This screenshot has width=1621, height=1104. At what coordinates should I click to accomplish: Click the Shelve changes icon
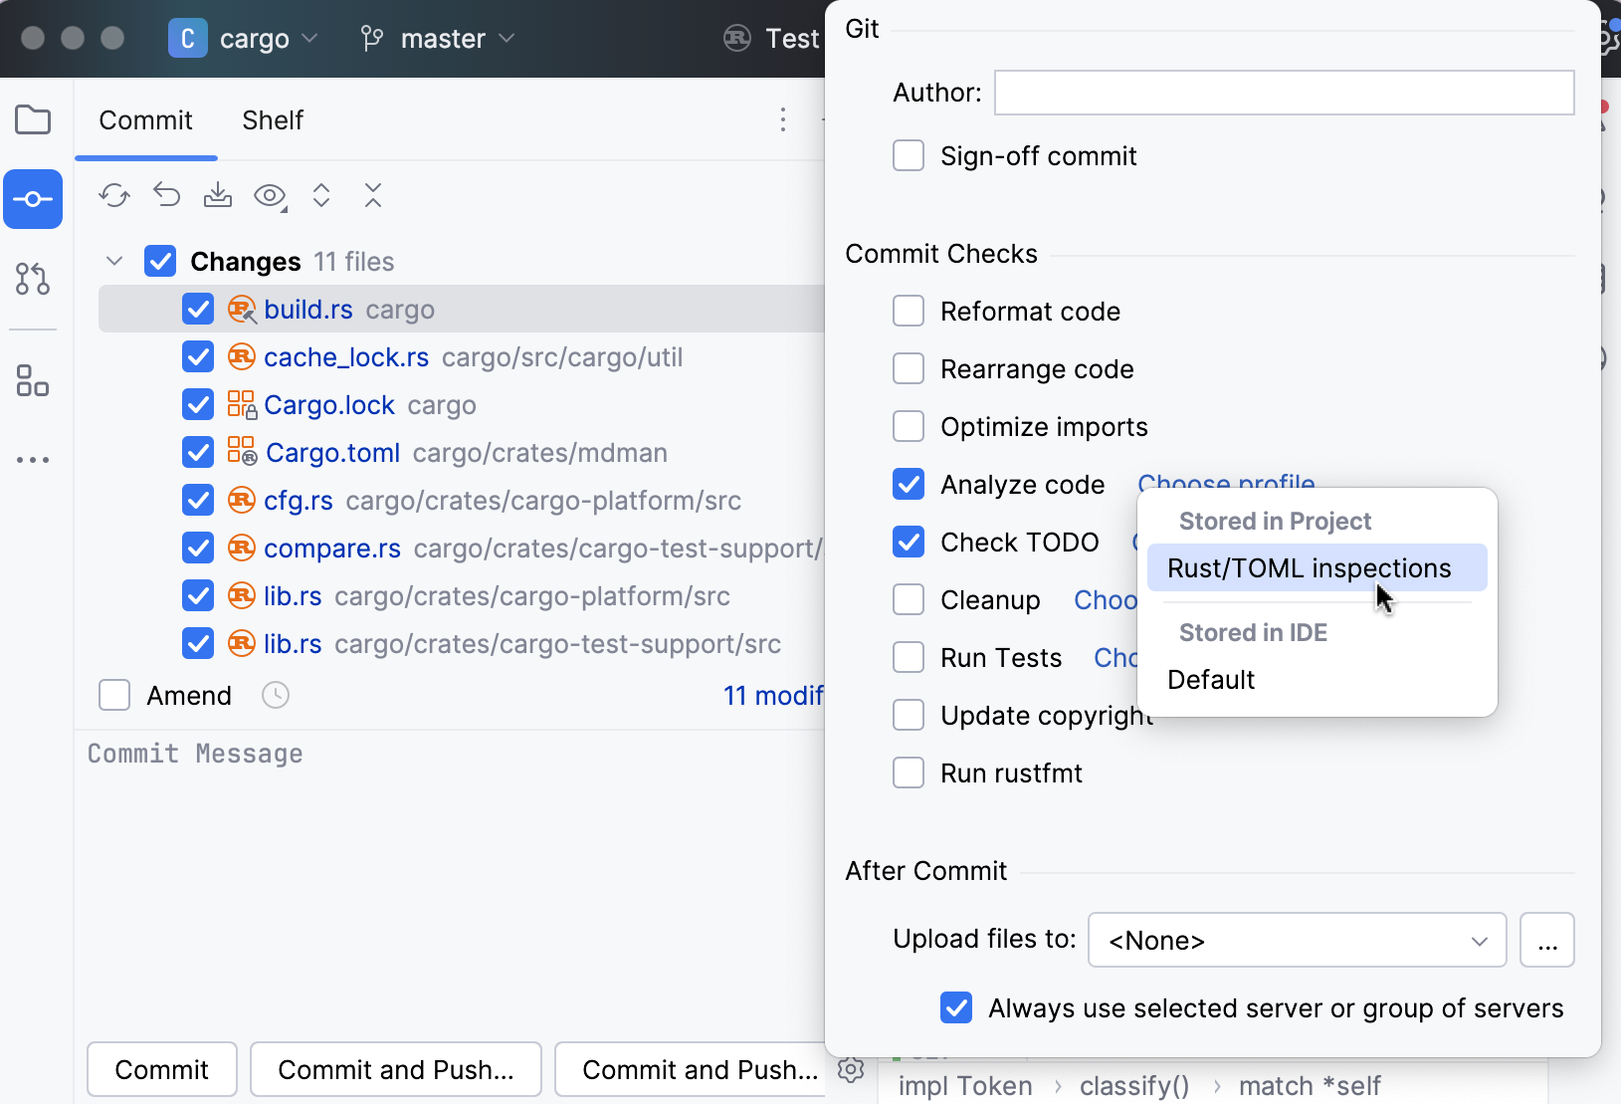[218, 195]
